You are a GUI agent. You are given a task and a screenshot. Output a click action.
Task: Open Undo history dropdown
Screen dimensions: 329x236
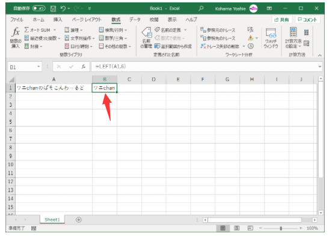click(x=69, y=8)
